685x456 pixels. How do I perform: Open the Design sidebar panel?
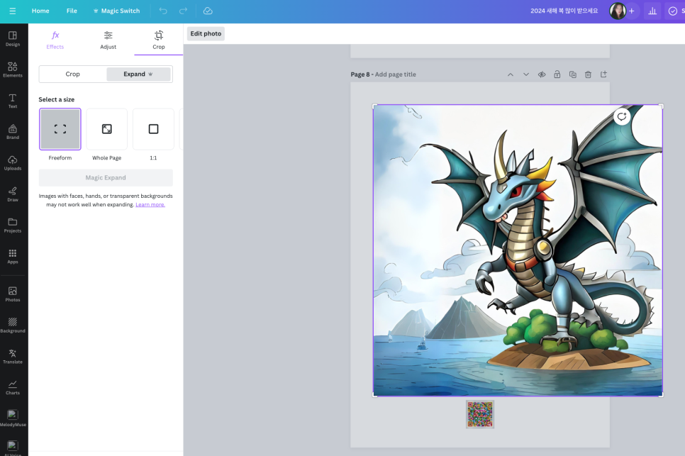(x=13, y=39)
